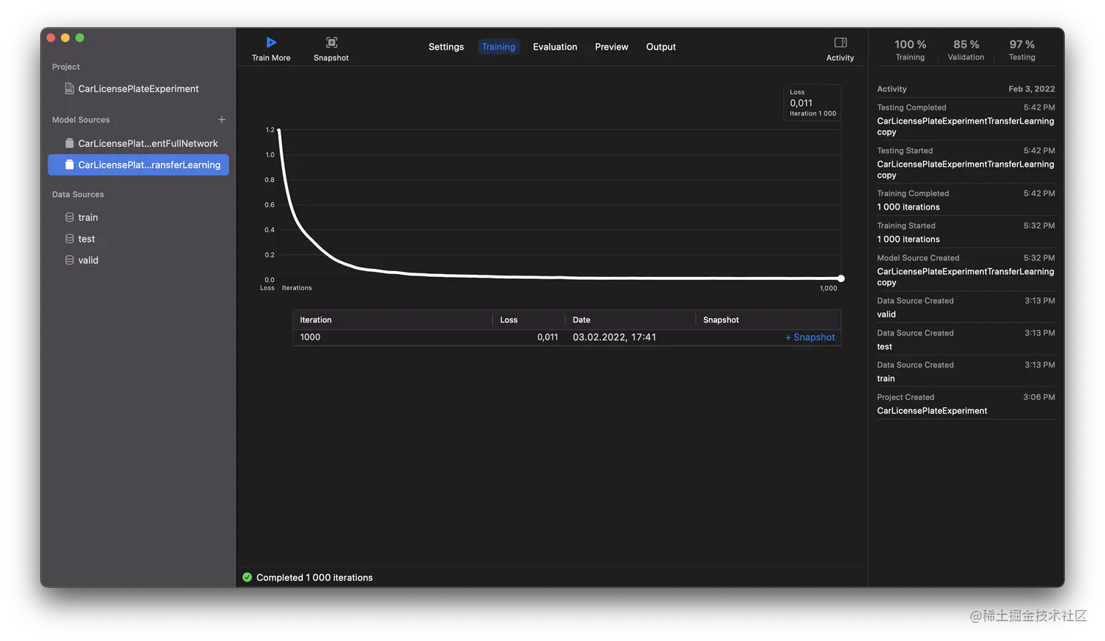Add a new Model Source with the plus icon
This screenshot has width=1105, height=641.
221,119
